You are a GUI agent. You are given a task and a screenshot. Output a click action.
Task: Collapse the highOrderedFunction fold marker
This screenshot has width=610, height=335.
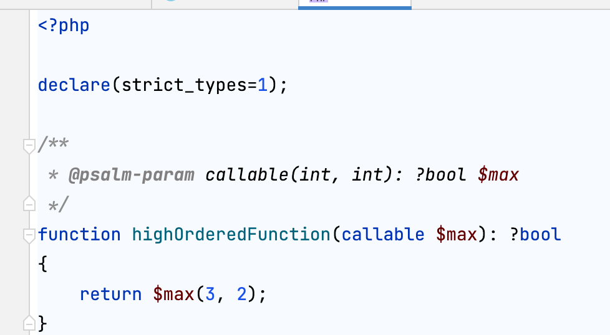[29, 235]
